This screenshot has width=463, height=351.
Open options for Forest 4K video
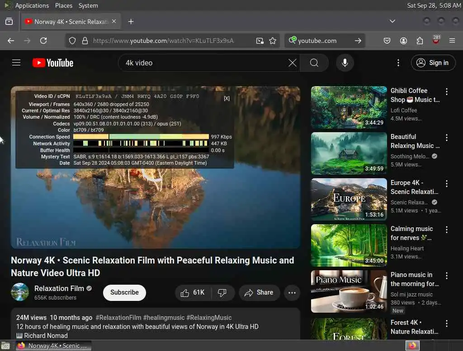[447, 323]
